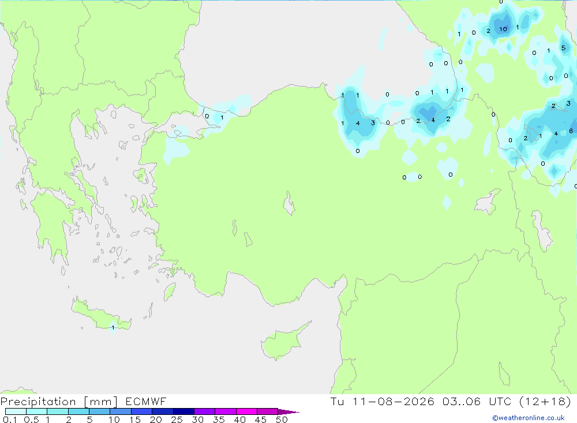The image size is (577, 423).
Task: Click the '35' legend scale label
Action: 219,420
